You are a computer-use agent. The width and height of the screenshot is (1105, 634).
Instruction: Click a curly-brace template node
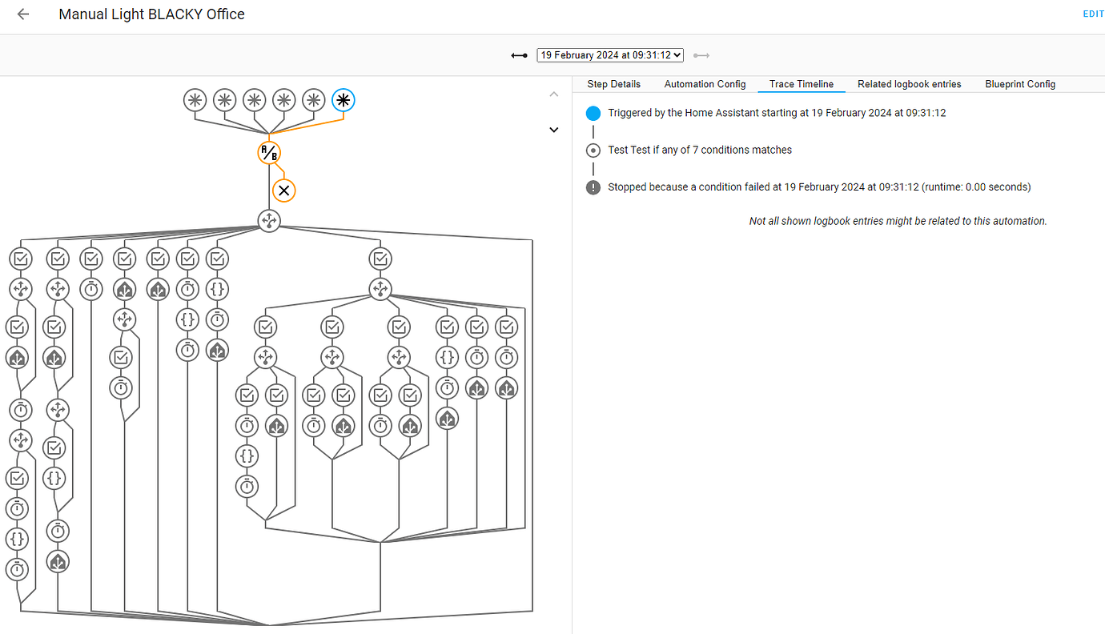(x=217, y=289)
